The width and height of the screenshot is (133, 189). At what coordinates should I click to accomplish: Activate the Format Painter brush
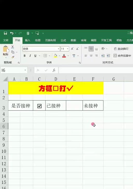coord(13,57)
